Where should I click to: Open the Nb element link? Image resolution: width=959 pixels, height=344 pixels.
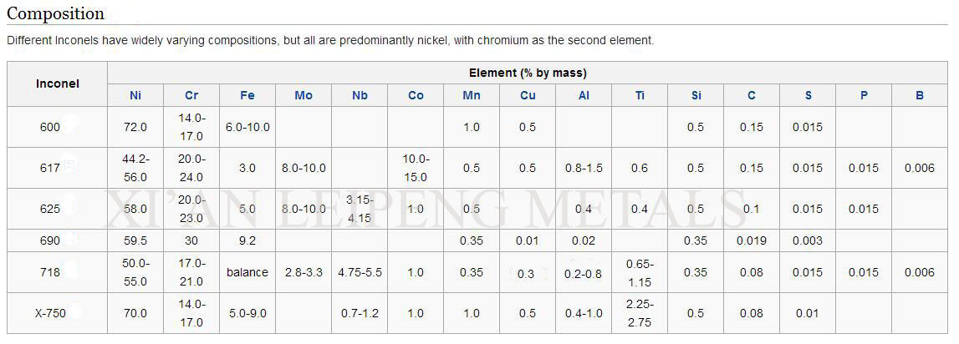(360, 95)
